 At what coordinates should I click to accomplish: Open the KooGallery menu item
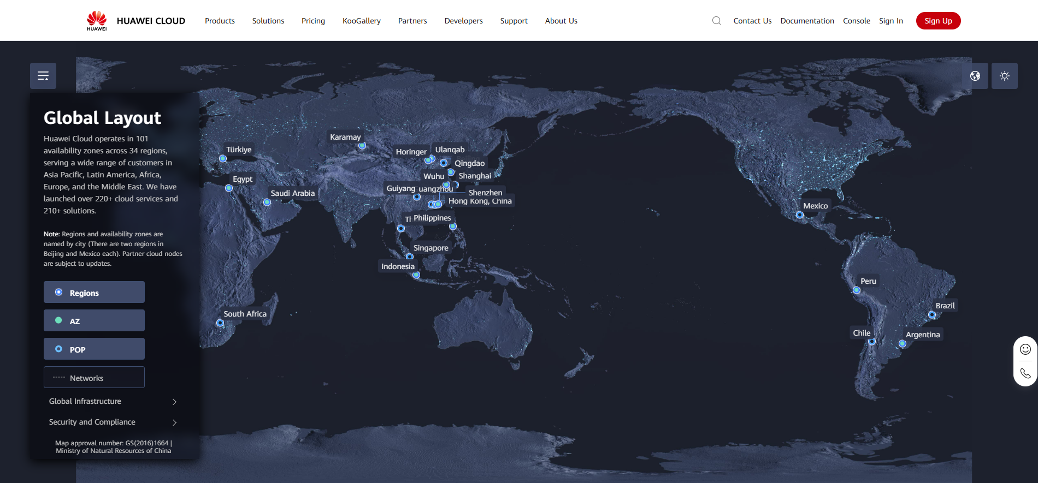click(x=362, y=21)
